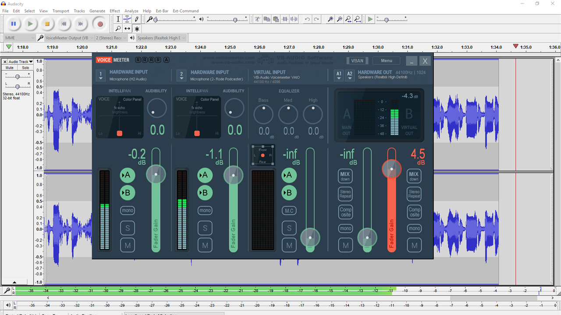This screenshot has width=561, height=315.
Task: Select the Draw (pencil) tool
Action: point(137,19)
